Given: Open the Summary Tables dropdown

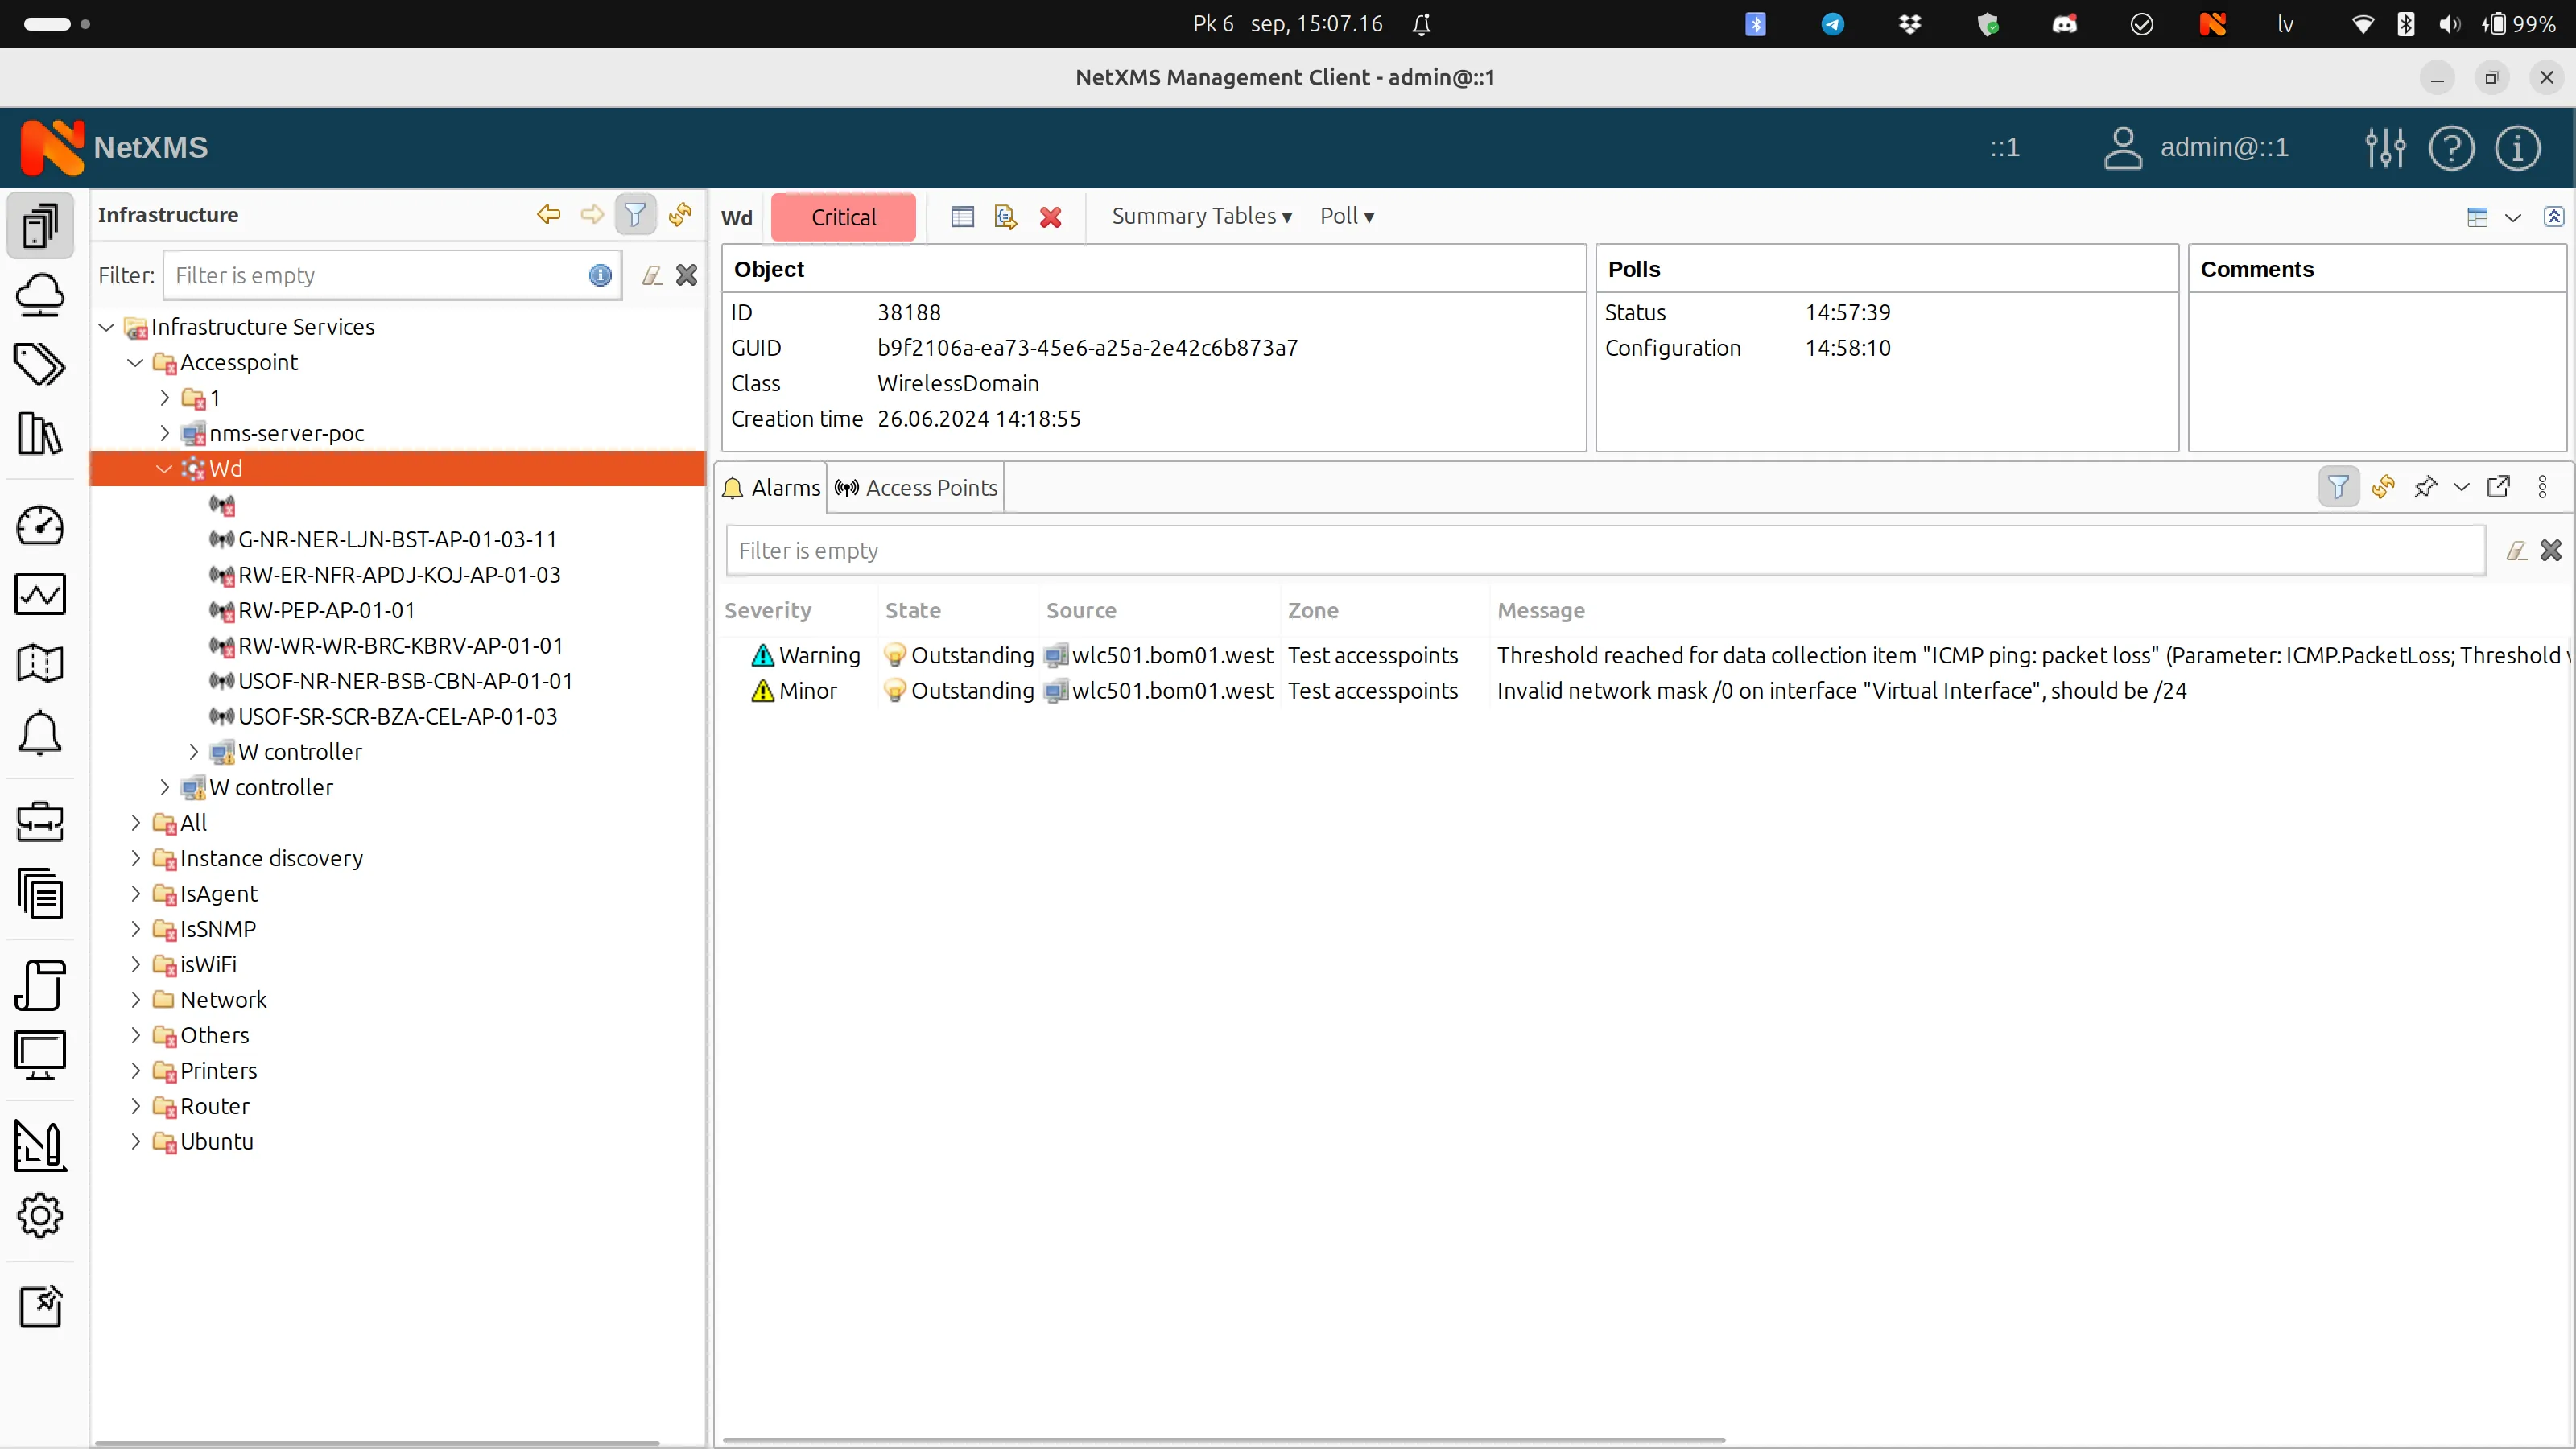Looking at the screenshot, I should pyautogui.click(x=1200, y=215).
